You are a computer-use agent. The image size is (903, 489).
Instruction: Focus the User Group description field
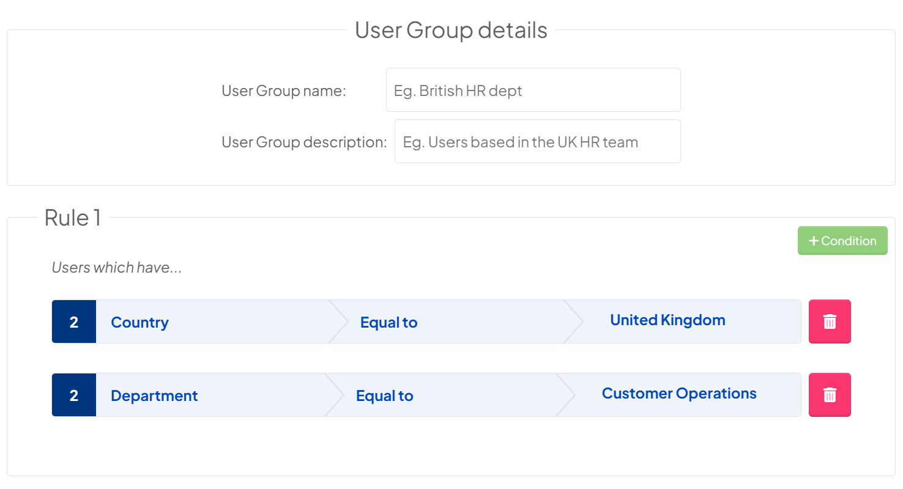538,141
